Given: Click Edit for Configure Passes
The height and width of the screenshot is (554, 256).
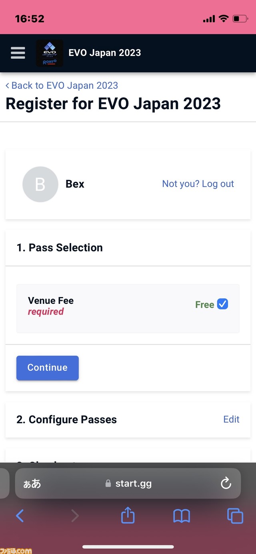Looking at the screenshot, I should pos(232,419).
